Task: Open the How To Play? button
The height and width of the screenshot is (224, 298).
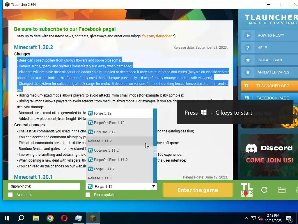Action: tap(269, 35)
